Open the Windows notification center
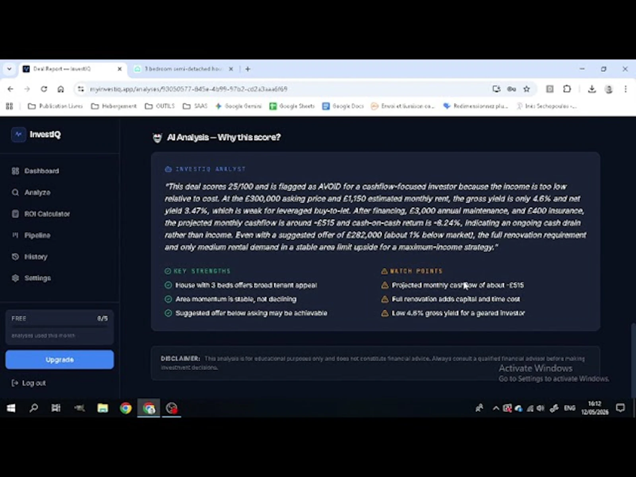 [x=620, y=408]
